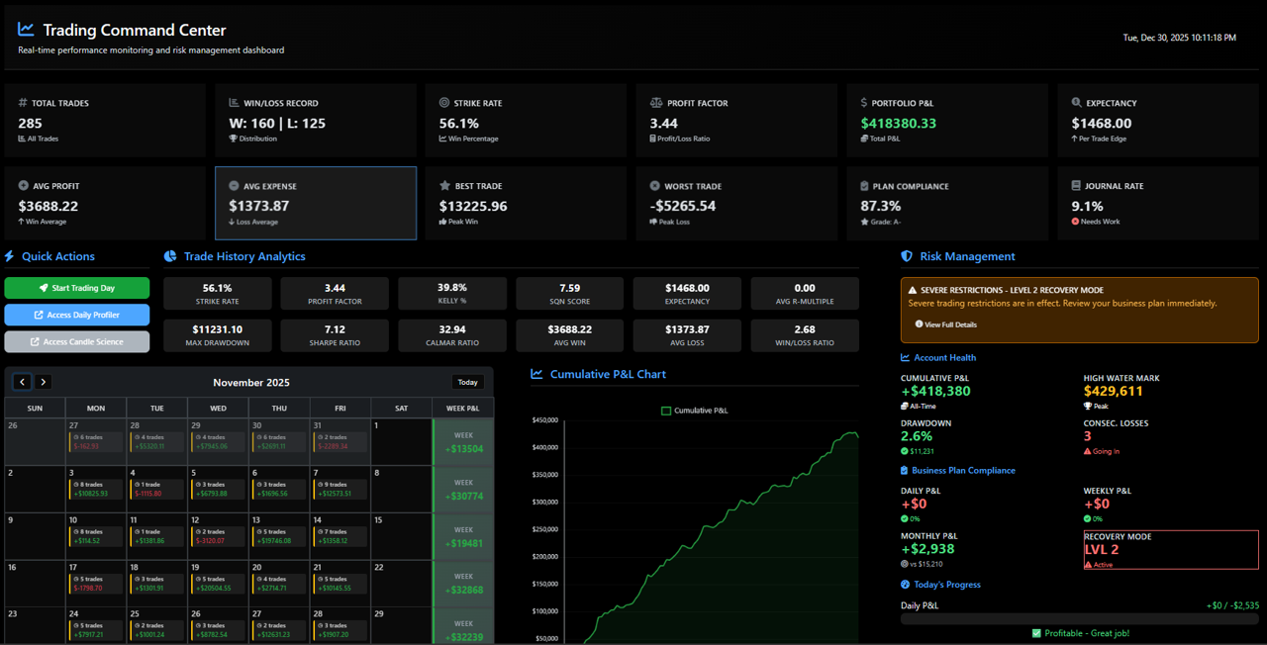The image size is (1267, 645).
Task: Click the green check beside $11,231 drawdown
Action: click(x=905, y=451)
